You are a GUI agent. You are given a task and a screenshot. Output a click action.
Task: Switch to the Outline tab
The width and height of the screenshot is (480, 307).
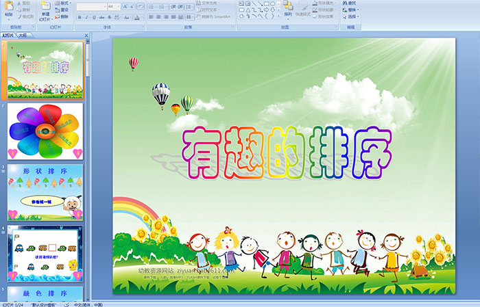pyautogui.click(x=23, y=36)
